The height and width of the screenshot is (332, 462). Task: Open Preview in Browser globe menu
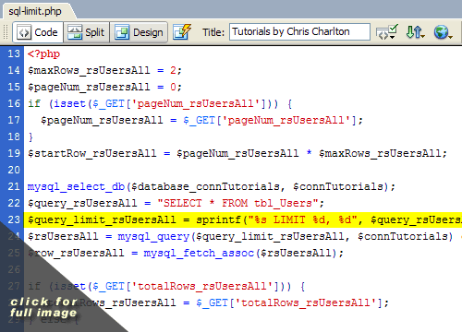coord(443,32)
